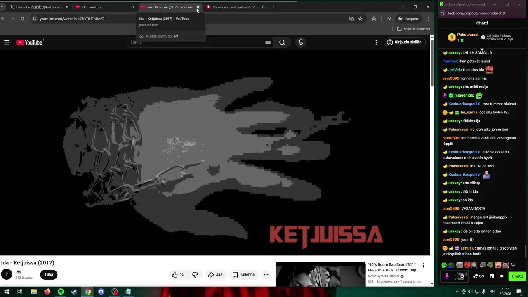Select the red face emote

pos(467,265)
